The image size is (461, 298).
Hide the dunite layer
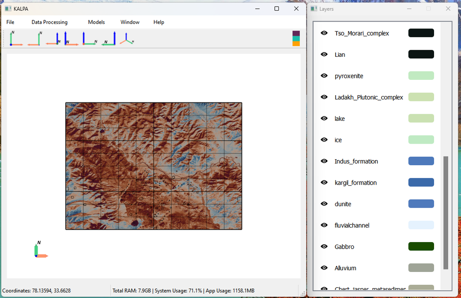pos(324,204)
